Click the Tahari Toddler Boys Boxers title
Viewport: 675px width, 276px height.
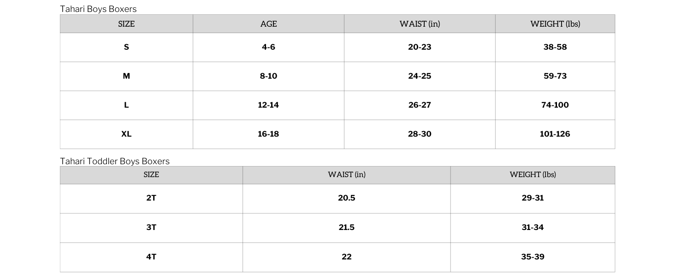pyautogui.click(x=115, y=161)
